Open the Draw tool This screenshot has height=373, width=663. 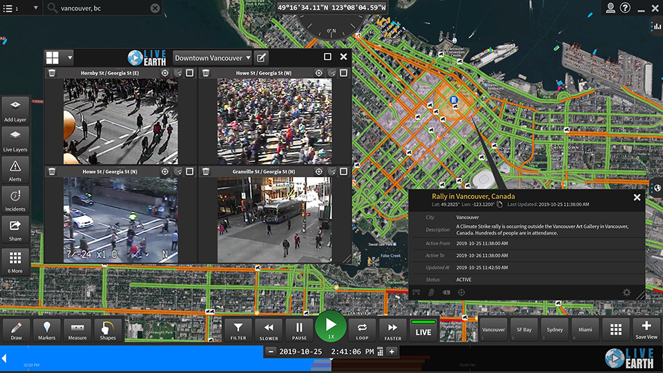(16, 330)
